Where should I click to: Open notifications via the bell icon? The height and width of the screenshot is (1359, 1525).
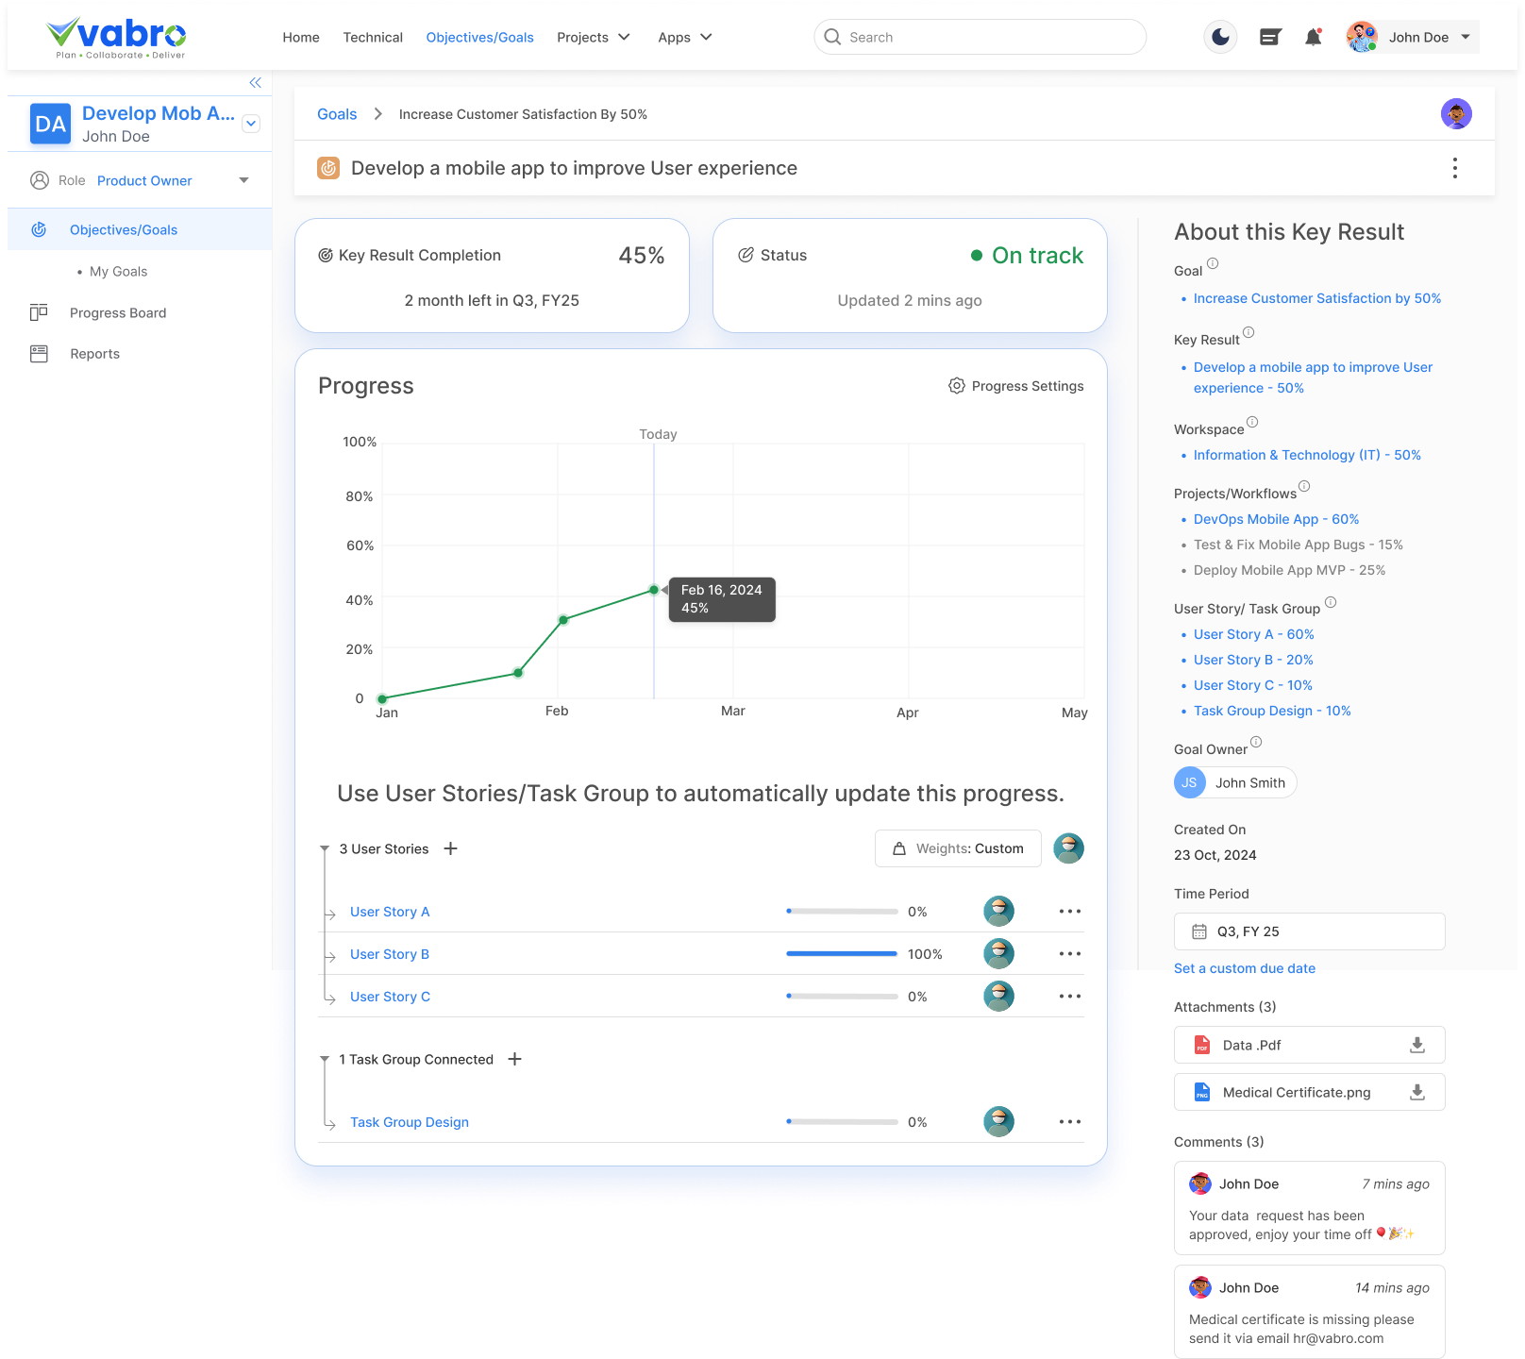point(1313,37)
